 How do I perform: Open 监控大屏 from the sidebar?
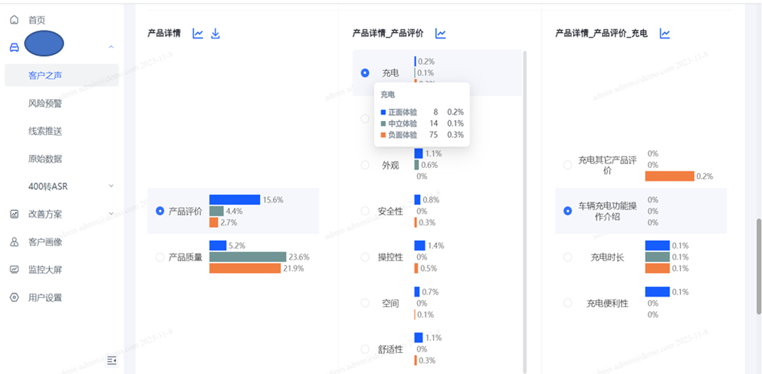pos(45,270)
